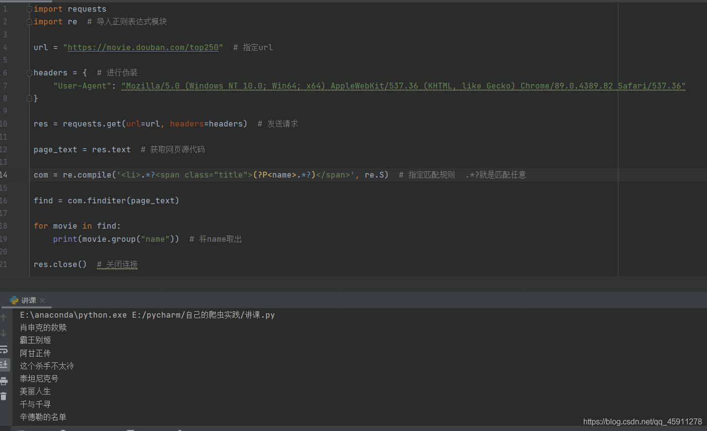Screen dimensions: 707x431
Task: Click the "User-Agent" key string
Action: [x=82, y=86]
